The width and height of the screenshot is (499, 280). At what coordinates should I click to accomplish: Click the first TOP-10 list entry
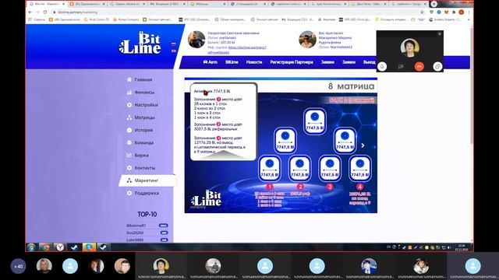coord(147,226)
